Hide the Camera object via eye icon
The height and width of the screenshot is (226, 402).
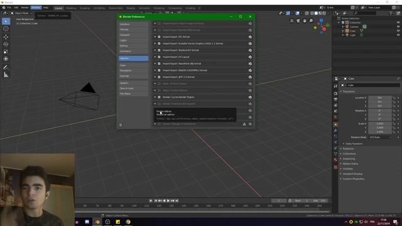398,26
